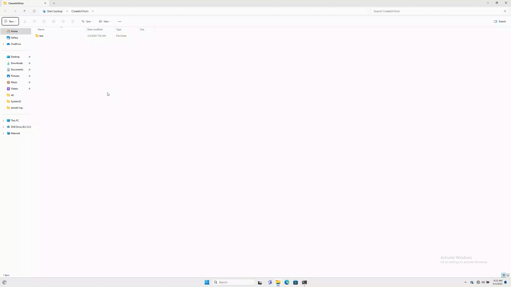Click the Gallery sidebar item
511x287 pixels.
(x=14, y=37)
